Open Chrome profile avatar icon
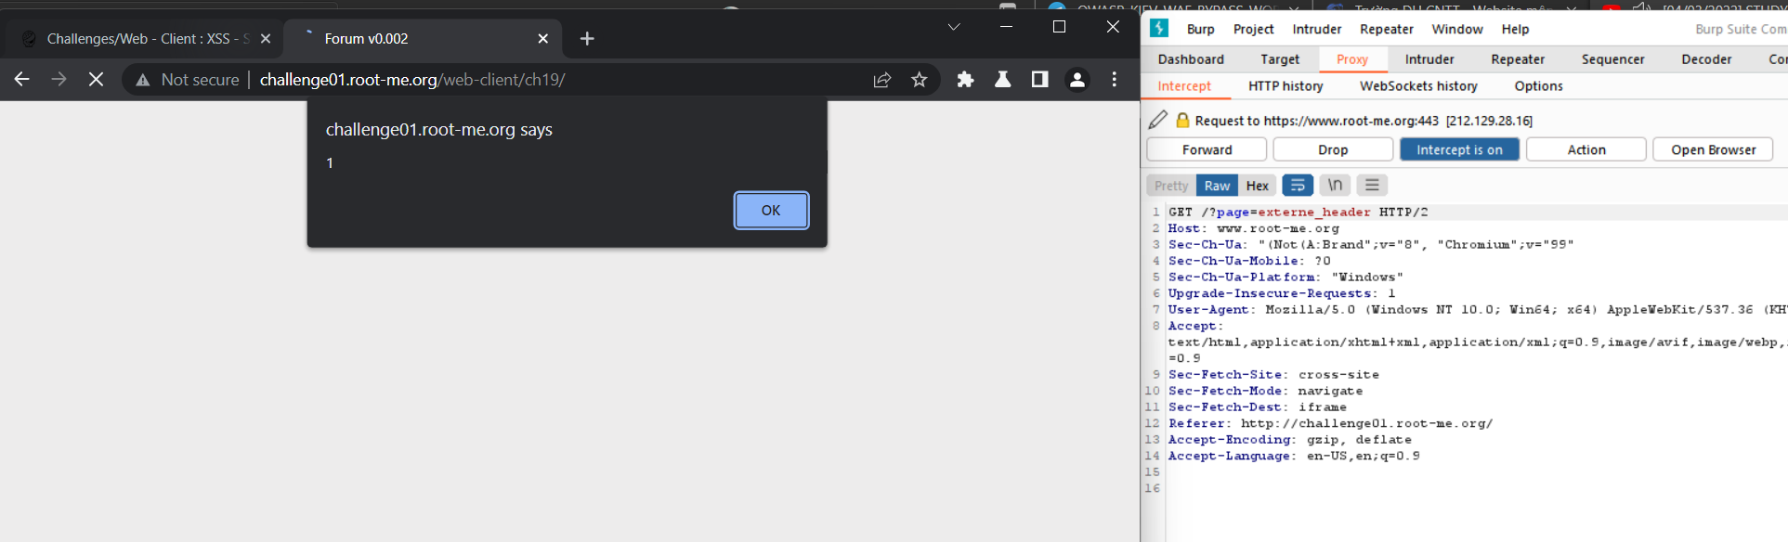This screenshot has height=542, width=1788. click(1077, 80)
